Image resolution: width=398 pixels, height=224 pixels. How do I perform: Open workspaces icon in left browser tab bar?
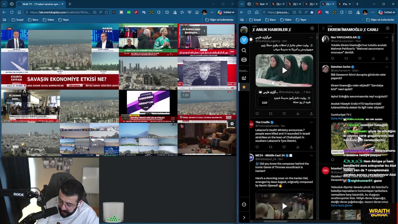pos(12,4)
